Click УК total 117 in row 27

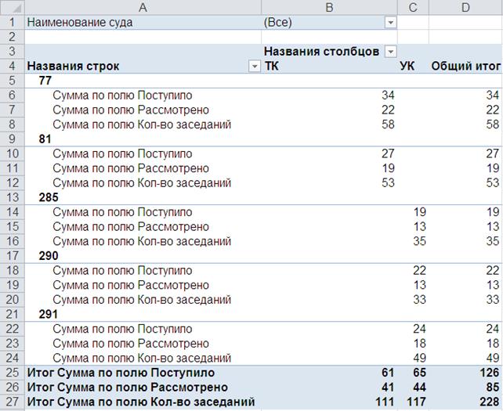click(x=416, y=402)
